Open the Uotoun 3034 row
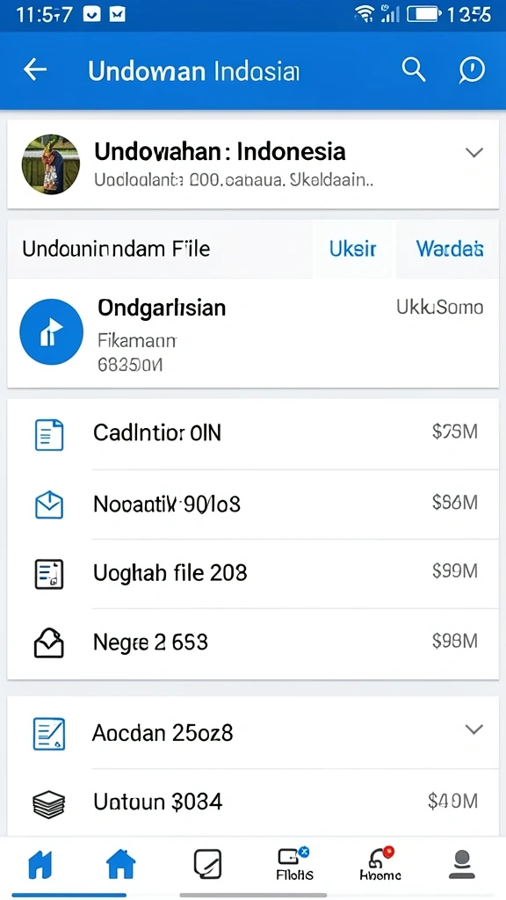 (x=253, y=802)
